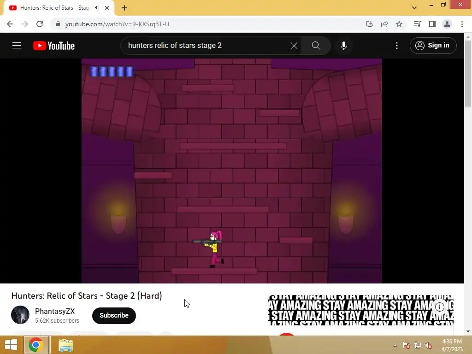Open the PhantasyZX channel name link

(55, 311)
